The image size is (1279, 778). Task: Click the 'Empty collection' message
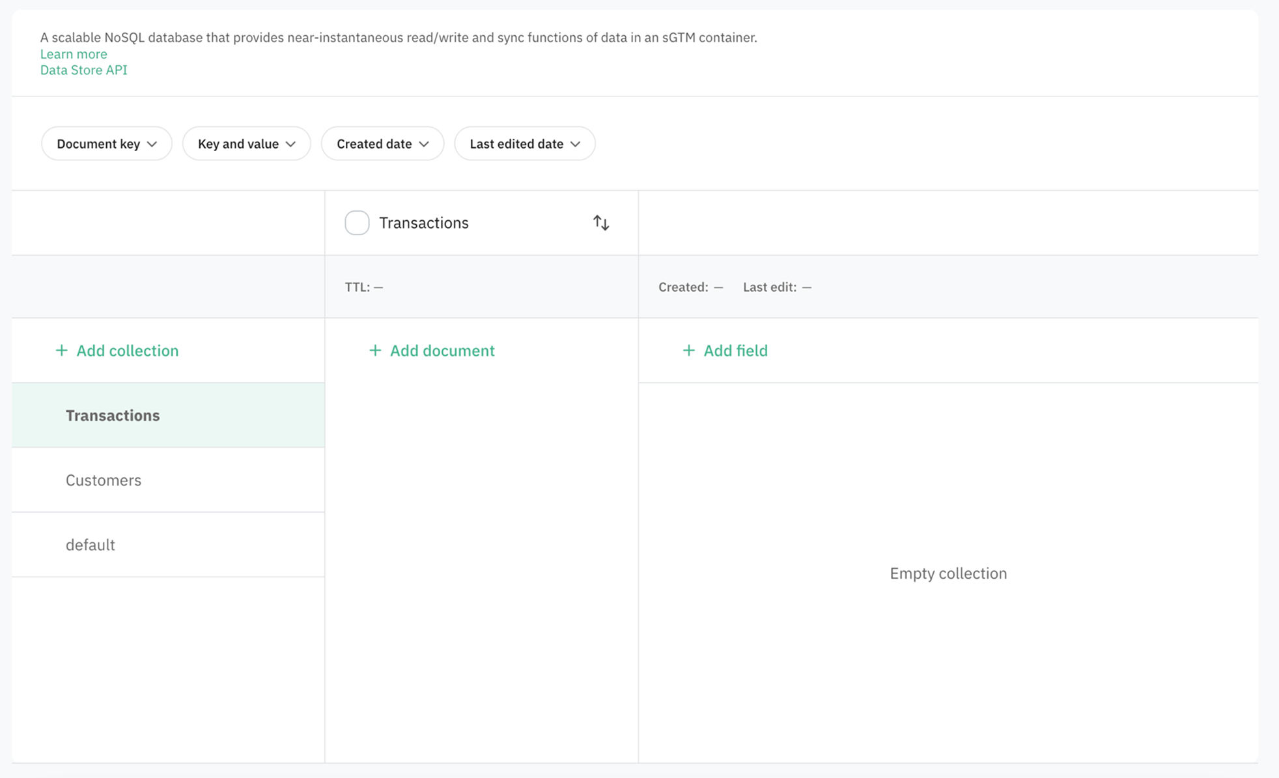pos(948,573)
